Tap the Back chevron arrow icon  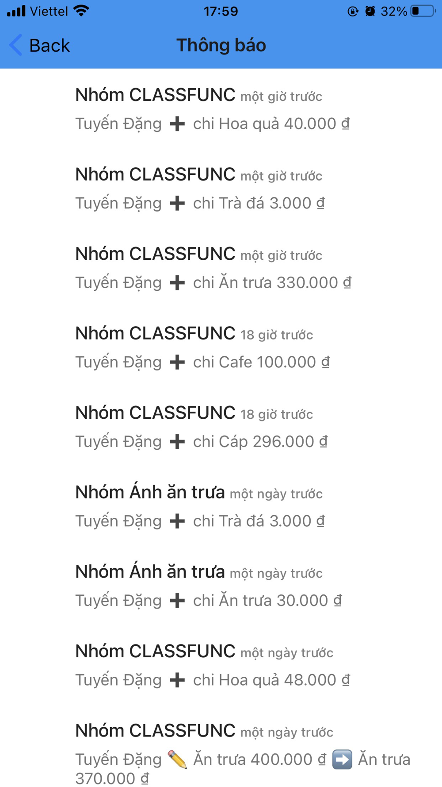point(15,45)
